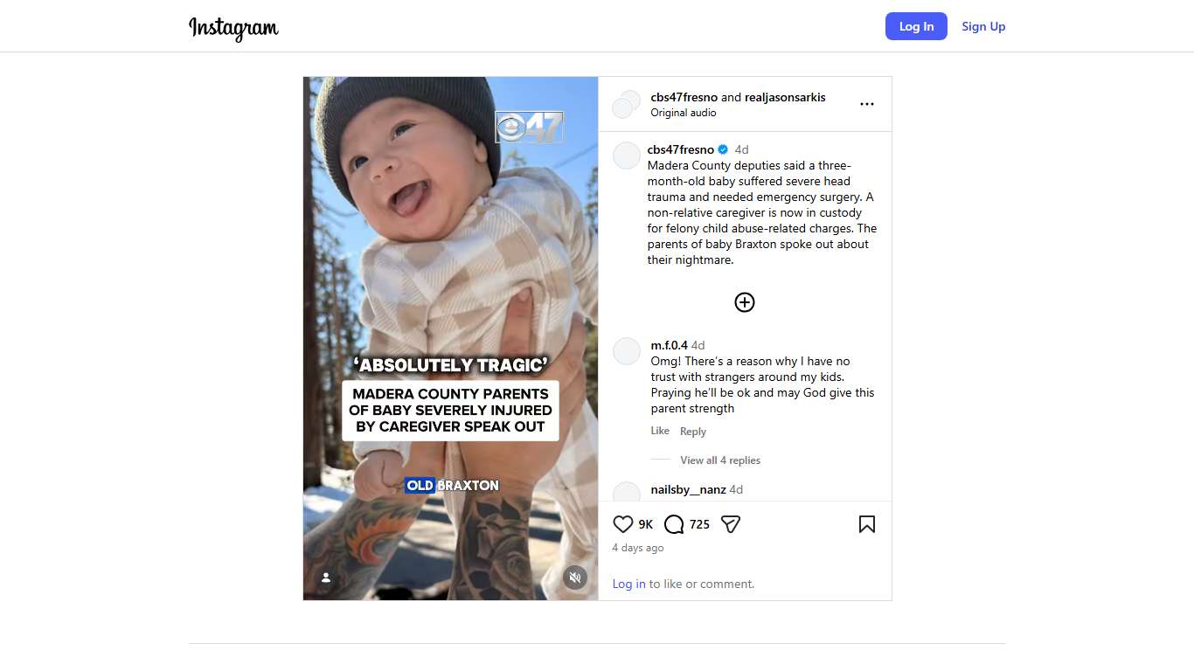Click Like under m.f.0.4 comment
This screenshot has width=1194, height=671.
660,431
